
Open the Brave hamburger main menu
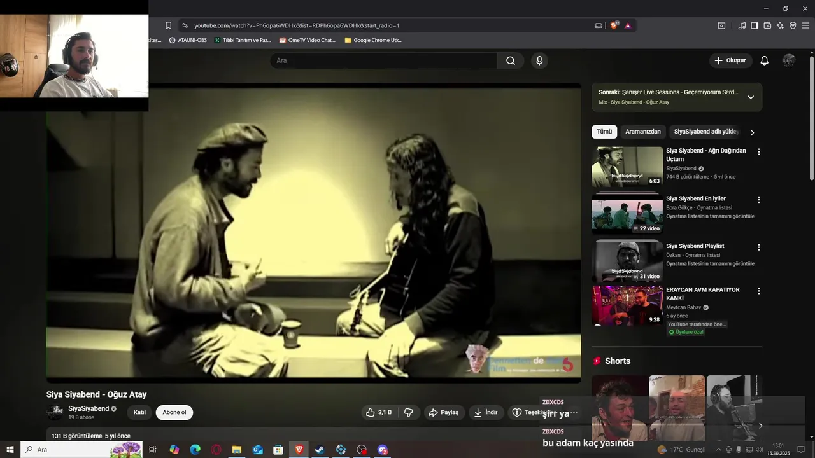(x=806, y=25)
